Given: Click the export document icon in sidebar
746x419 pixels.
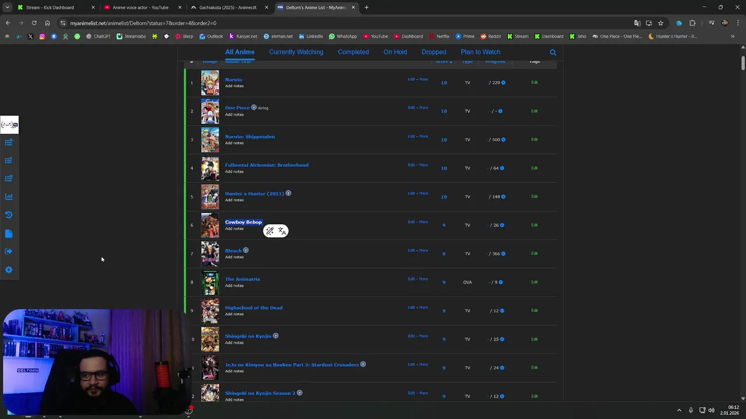Looking at the screenshot, I should [x=9, y=233].
